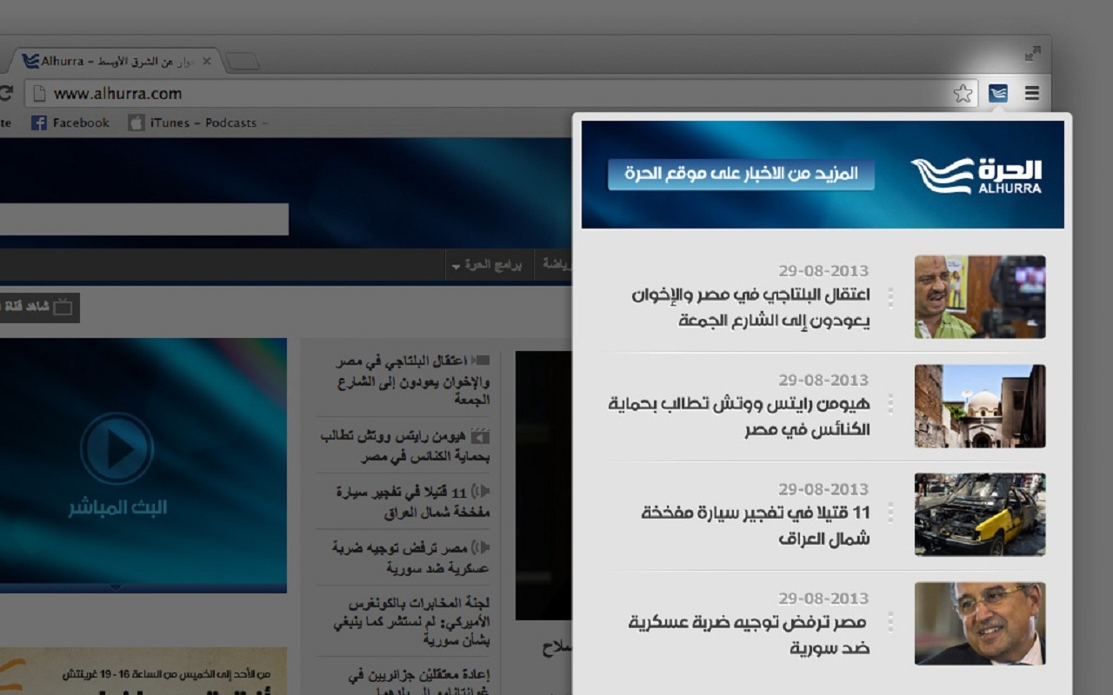Open webpage list item '11 قتيلا في تفجير'

click(x=413, y=502)
